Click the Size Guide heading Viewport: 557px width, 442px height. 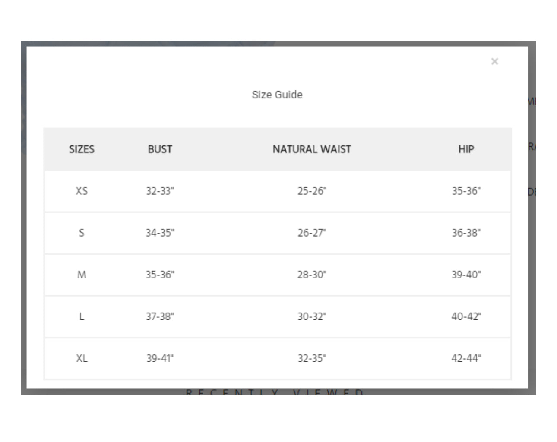[277, 95]
